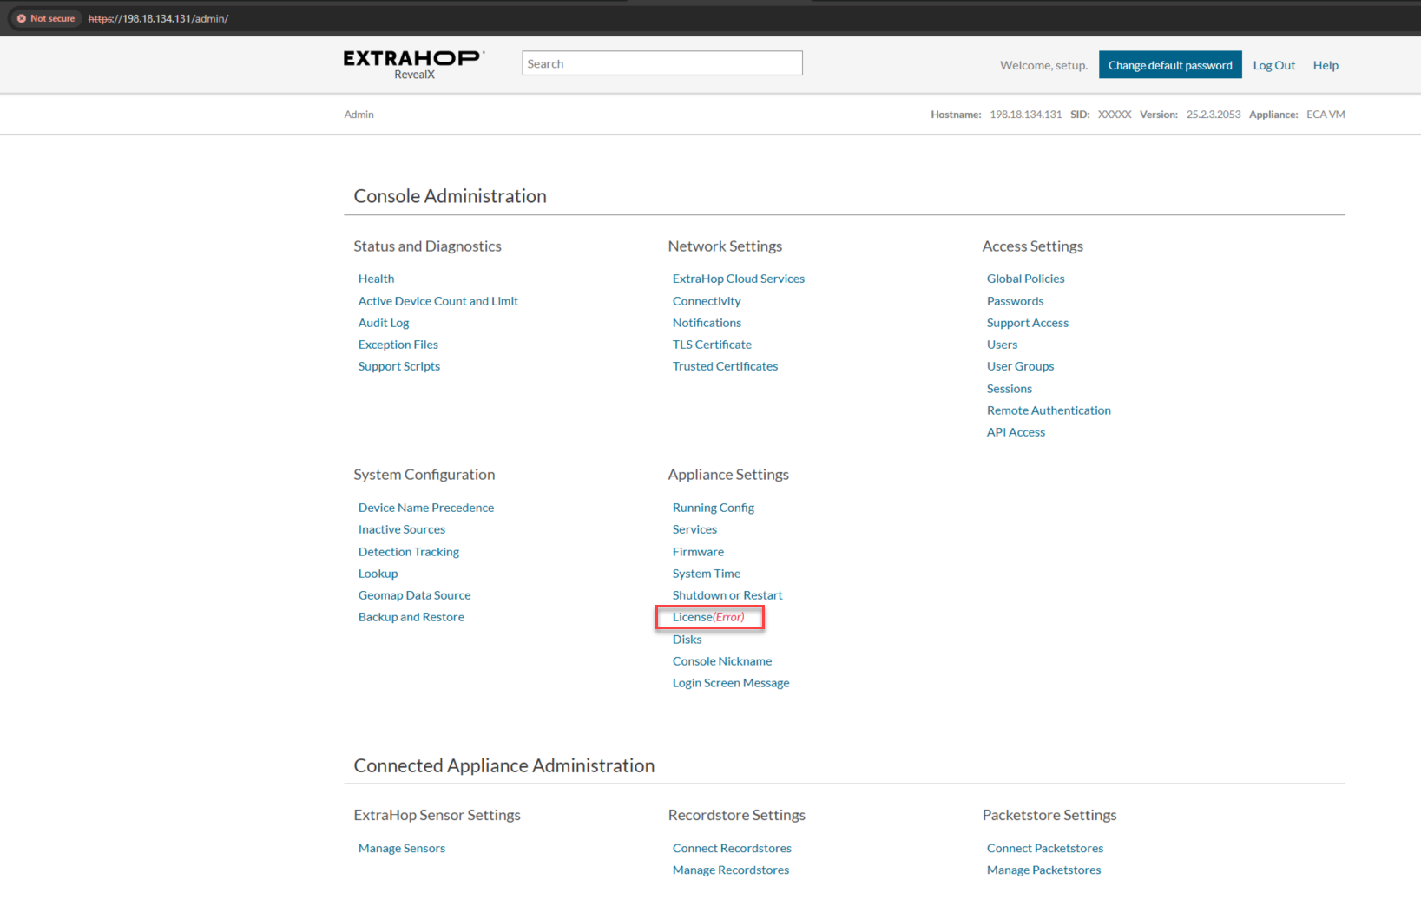Screen dimensions: 1421x919
Task: Open the Firmware page
Action: [698, 552]
